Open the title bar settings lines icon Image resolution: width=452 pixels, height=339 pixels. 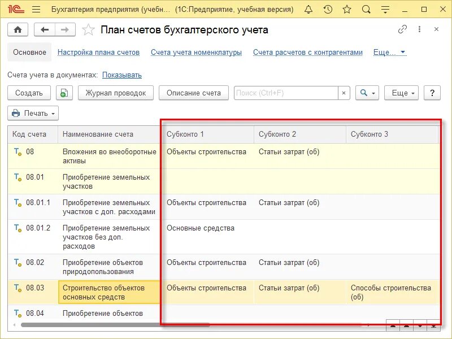pyautogui.click(x=385, y=10)
